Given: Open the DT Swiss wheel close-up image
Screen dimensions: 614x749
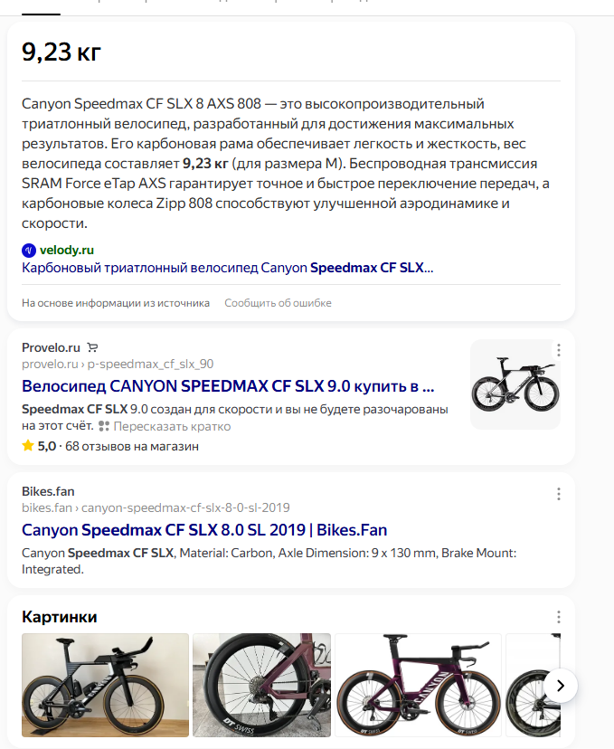Looking at the screenshot, I should coord(261,684).
